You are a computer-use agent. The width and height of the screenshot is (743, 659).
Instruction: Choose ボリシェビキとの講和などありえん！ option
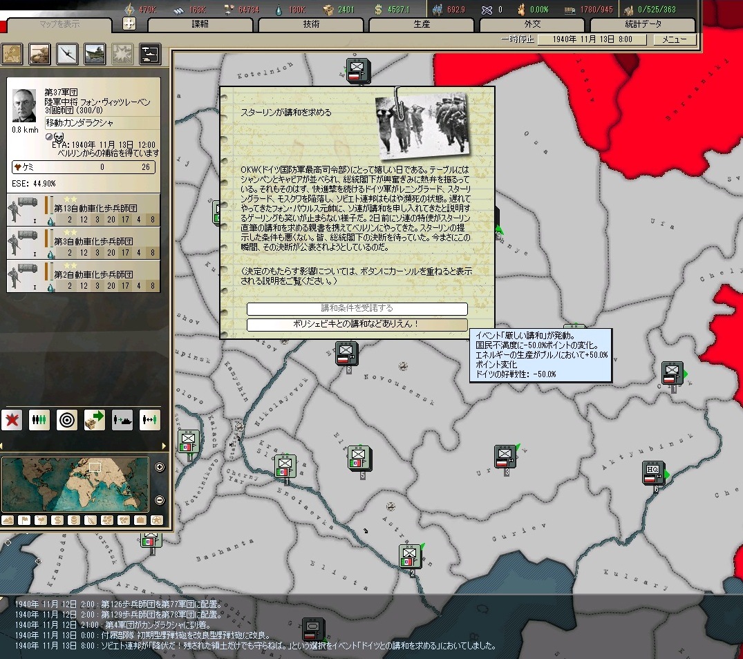(357, 324)
